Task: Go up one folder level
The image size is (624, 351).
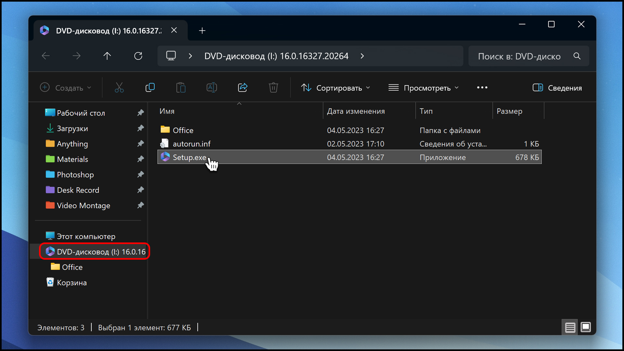Action: [x=107, y=56]
